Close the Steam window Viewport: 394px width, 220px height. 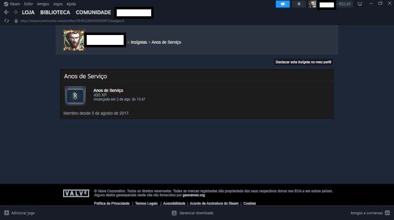tap(390, 3)
